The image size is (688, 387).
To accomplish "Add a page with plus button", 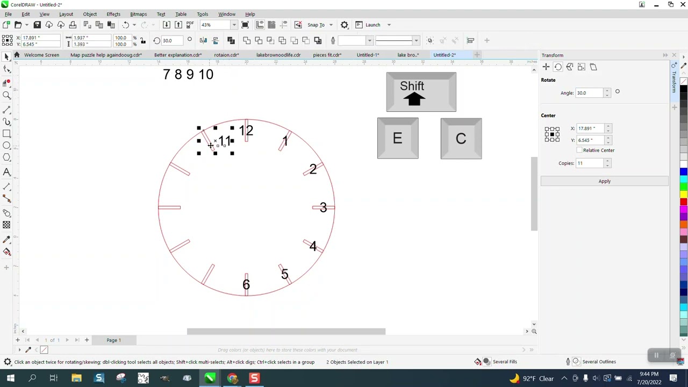I will (x=87, y=340).
